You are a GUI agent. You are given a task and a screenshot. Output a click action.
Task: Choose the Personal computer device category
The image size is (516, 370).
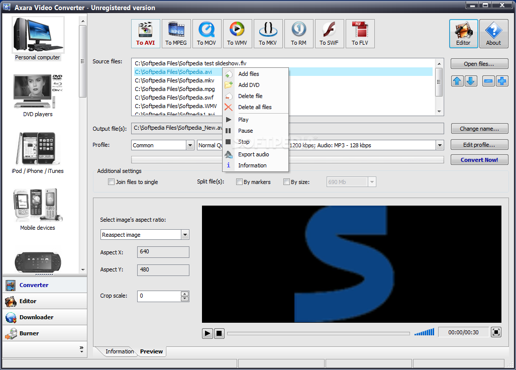tap(38, 39)
